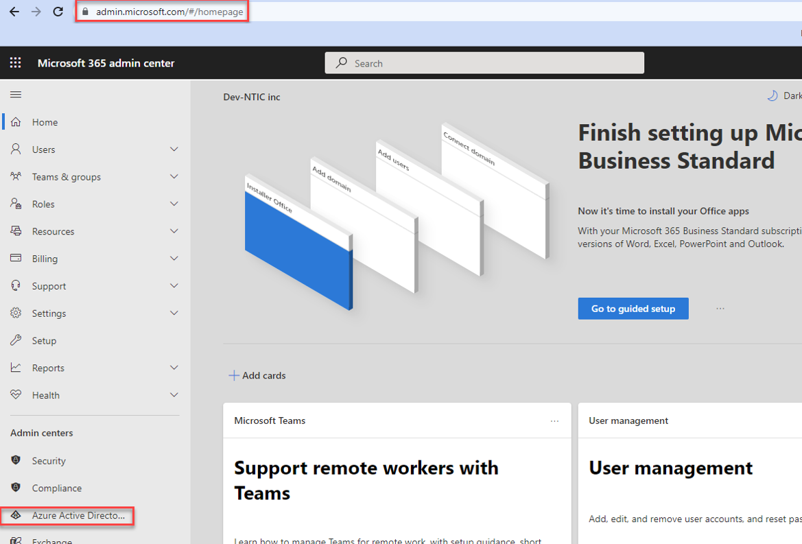Open Microsoft Teams card more options
This screenshot has height=544, width=802.
pos(554,421)
